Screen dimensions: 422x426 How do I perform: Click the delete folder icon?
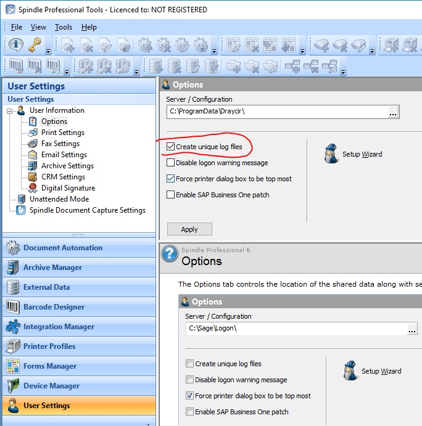pos(252,67)
